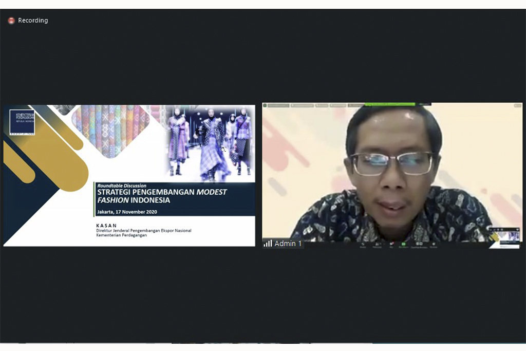The height and width of the screenshot is (351, 526).
Task: Click the Jakarta, 17 November 2020 date line
Action: (127, 212)
